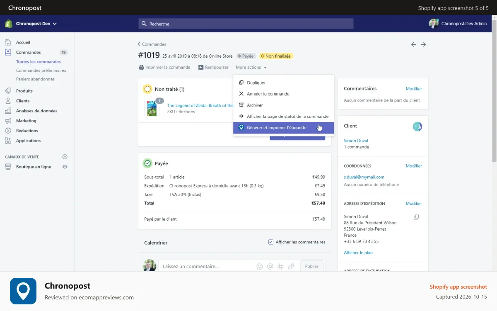Click the Sous-total value €49.99
The height and width of the screenshot is (311, 497).
pos(318,177)
